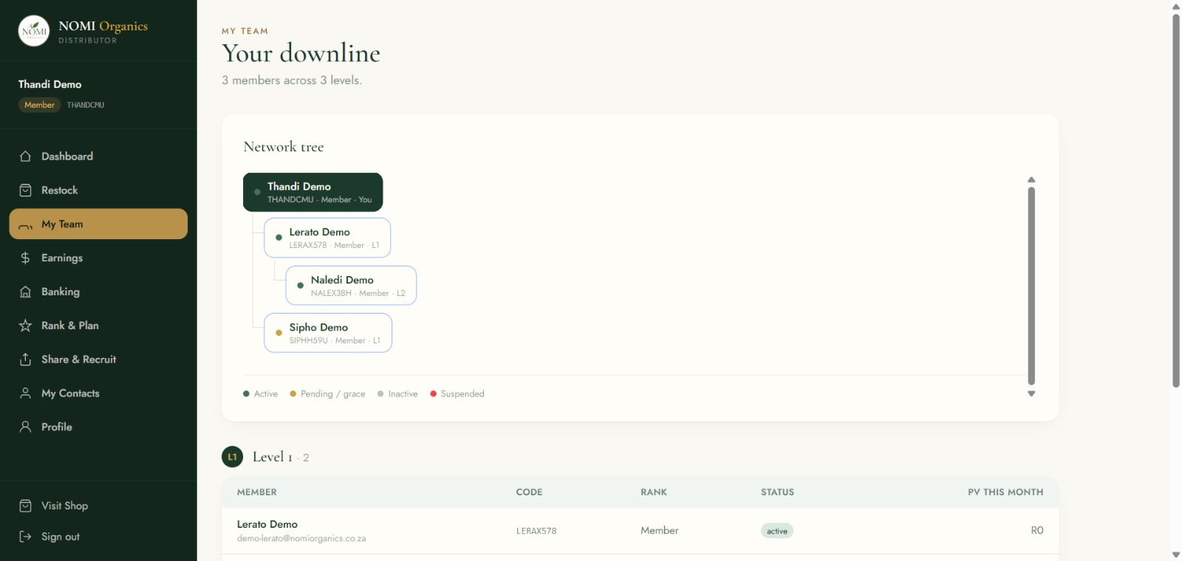
Task: Open the Restock menu item
Action: pyautogui.click(x=98, y=190)
